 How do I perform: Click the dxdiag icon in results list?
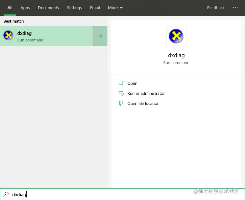8,35
